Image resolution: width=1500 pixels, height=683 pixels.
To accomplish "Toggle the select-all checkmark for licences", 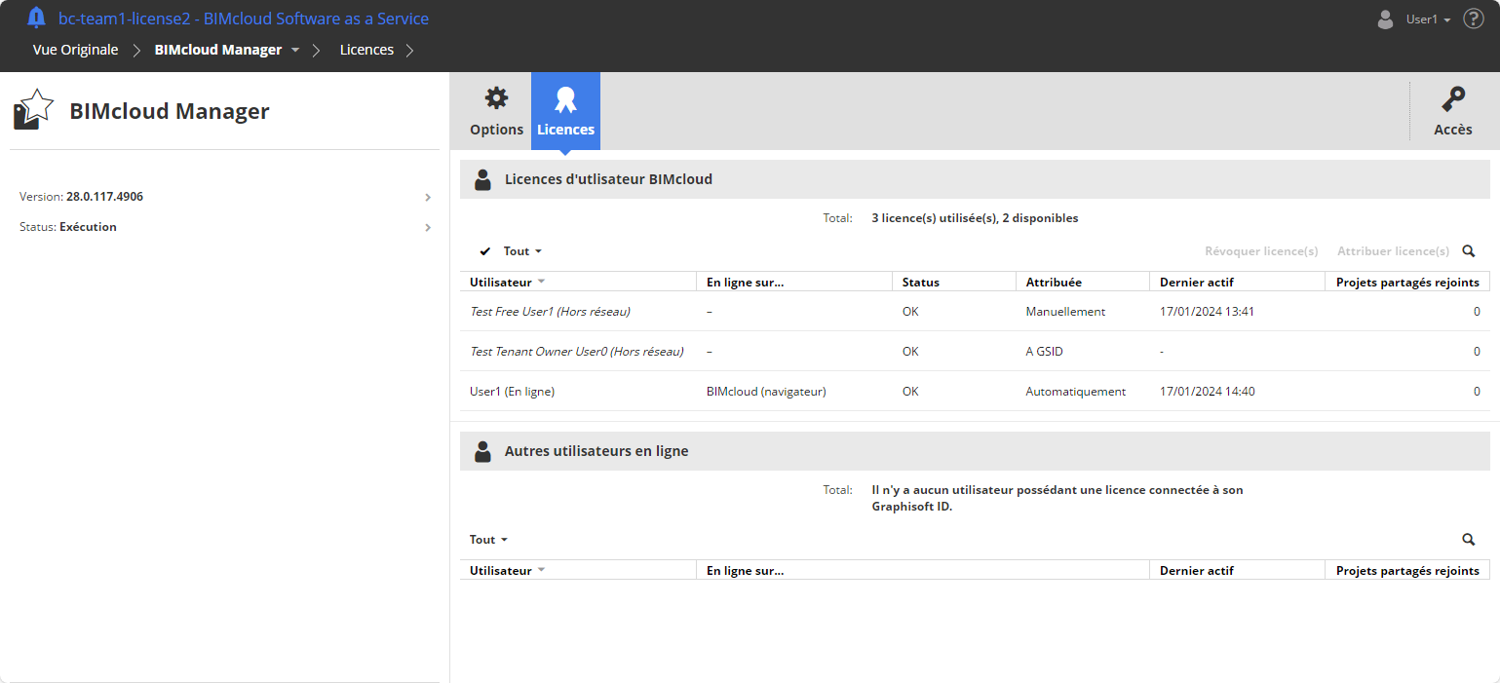I will coord(485,251).
